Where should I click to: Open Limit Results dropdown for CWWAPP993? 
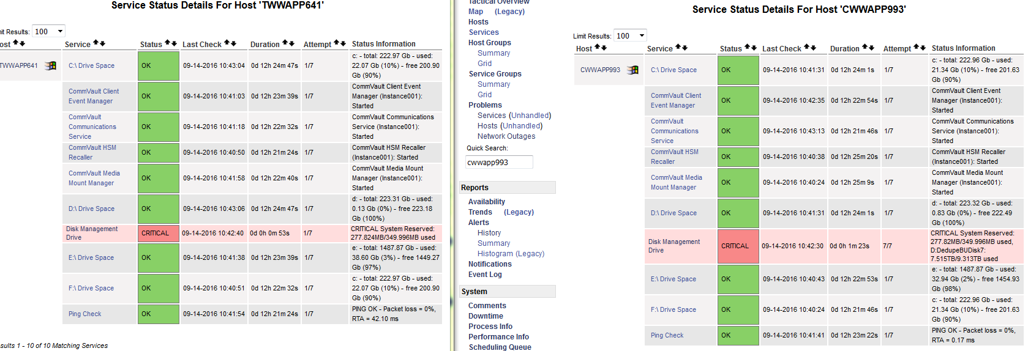631,35
